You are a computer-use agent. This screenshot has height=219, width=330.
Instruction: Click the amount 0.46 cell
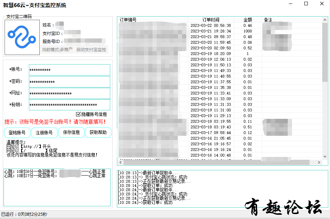pos(248,25)
